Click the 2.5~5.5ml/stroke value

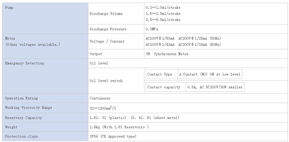(x=163, y=20)
